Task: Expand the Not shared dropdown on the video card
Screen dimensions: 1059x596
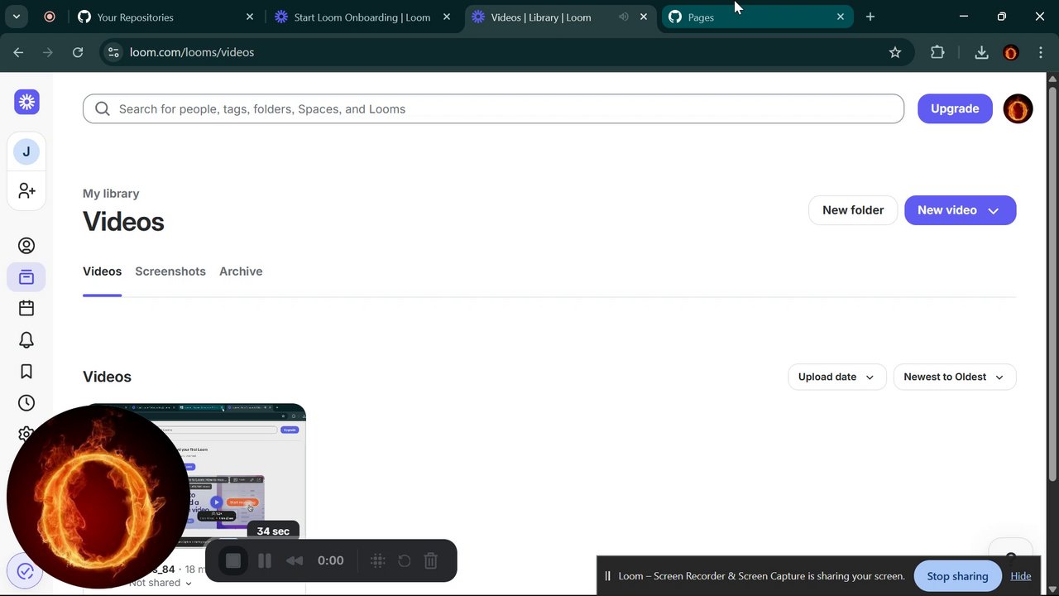Action: (161, 583)
